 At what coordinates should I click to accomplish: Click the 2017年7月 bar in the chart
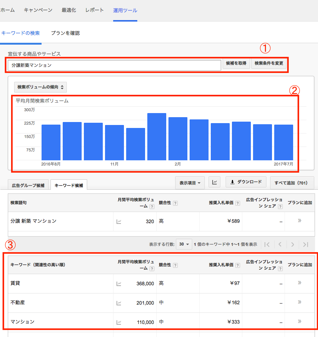click(284, 142)
